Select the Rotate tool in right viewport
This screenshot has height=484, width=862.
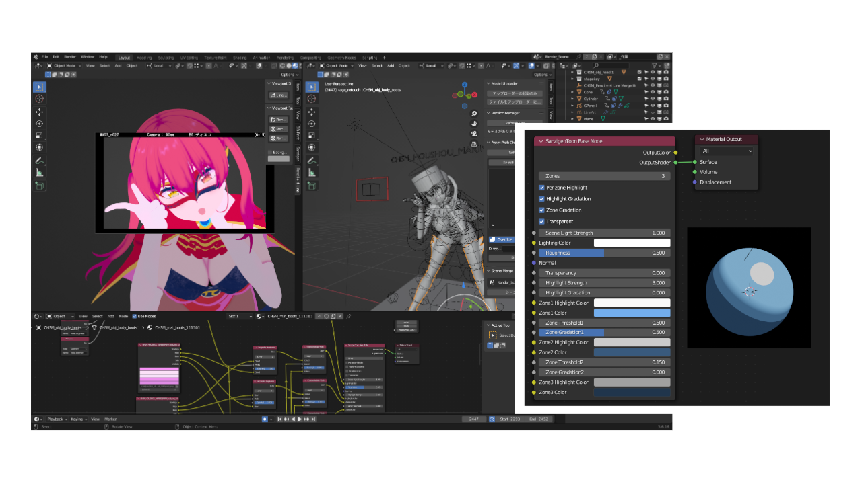pyautogui.click(x=311, y=124)
